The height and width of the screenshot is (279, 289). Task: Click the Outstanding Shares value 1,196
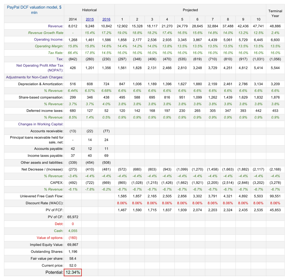73,252
